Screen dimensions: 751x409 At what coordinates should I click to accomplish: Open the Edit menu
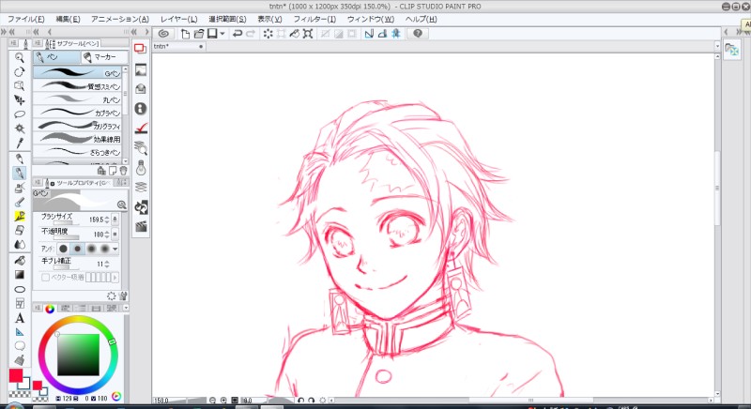click(x=68, y=19)
